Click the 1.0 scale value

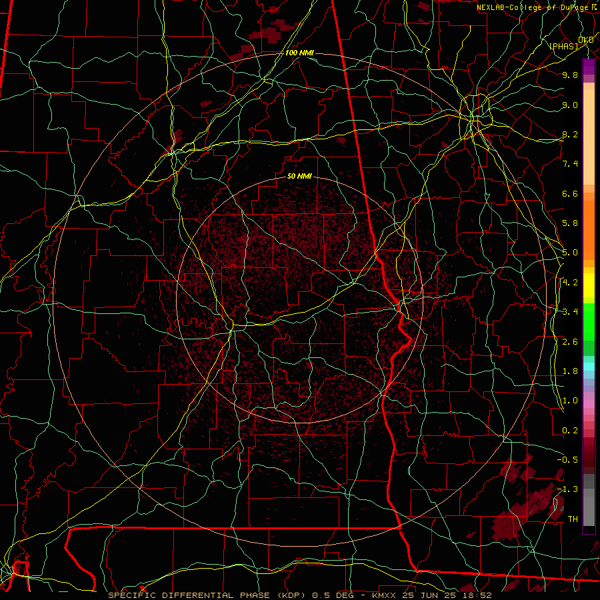point(570,401)
